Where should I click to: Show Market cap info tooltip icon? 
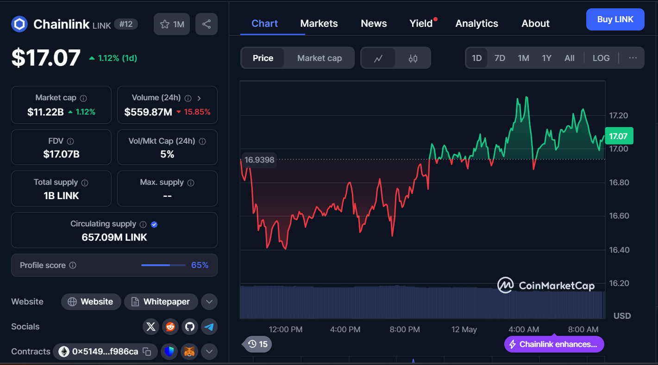83,98
